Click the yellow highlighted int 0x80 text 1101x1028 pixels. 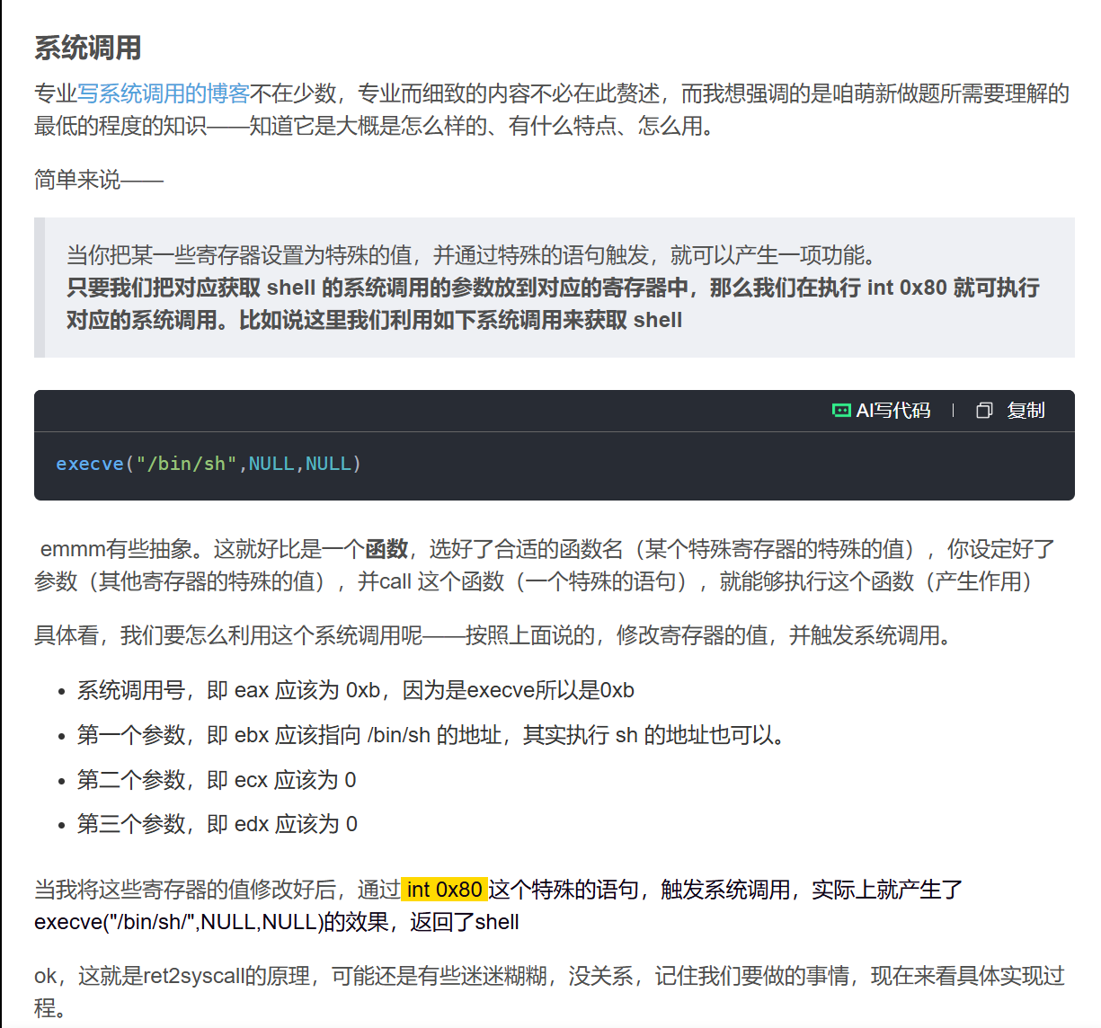(x=444, y=890)
